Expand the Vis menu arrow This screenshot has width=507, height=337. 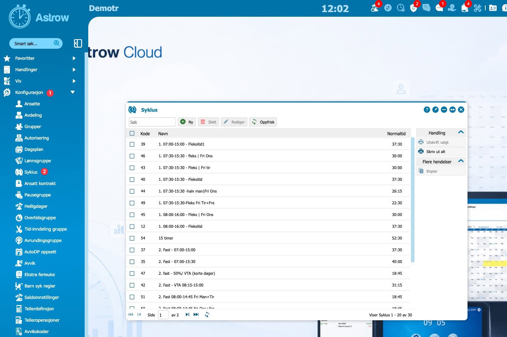tap(74, 81)
